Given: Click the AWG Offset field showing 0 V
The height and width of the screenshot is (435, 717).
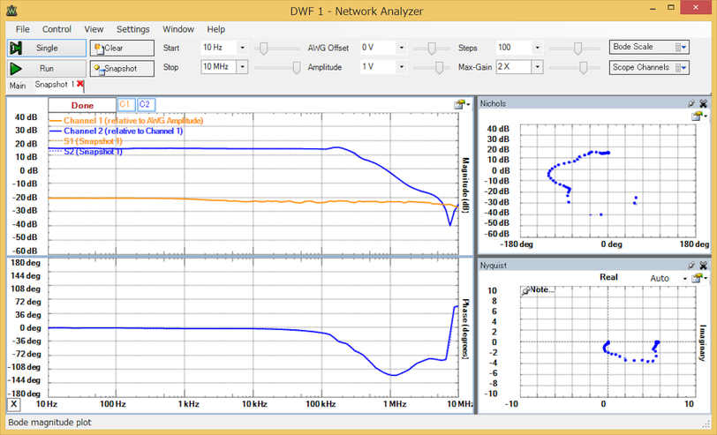Looking at the screenshot, I should [378, 48].
